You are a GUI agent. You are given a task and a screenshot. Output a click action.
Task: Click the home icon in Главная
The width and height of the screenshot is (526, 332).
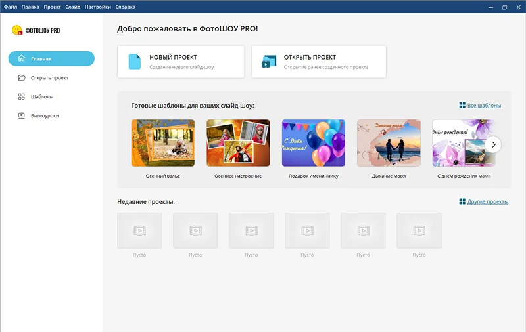click(21, 58)
